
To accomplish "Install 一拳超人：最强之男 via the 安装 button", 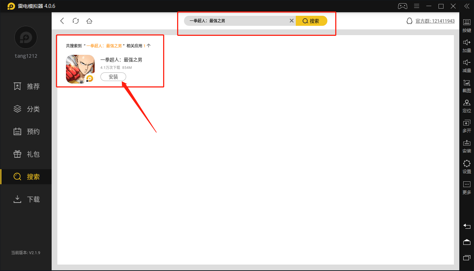I will (113, 76).
